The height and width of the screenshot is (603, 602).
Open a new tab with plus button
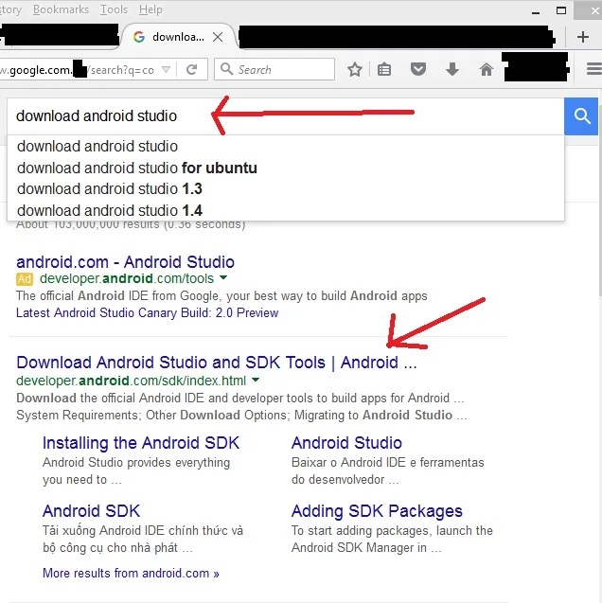coord(583,37)
